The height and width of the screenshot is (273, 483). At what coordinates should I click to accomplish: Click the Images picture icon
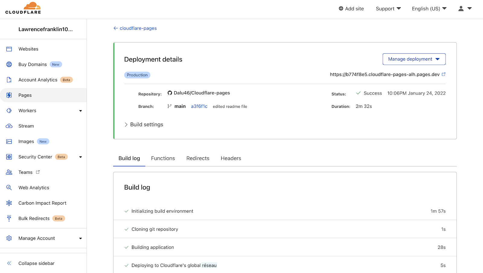pyautogui.click(x=9, y=142)
